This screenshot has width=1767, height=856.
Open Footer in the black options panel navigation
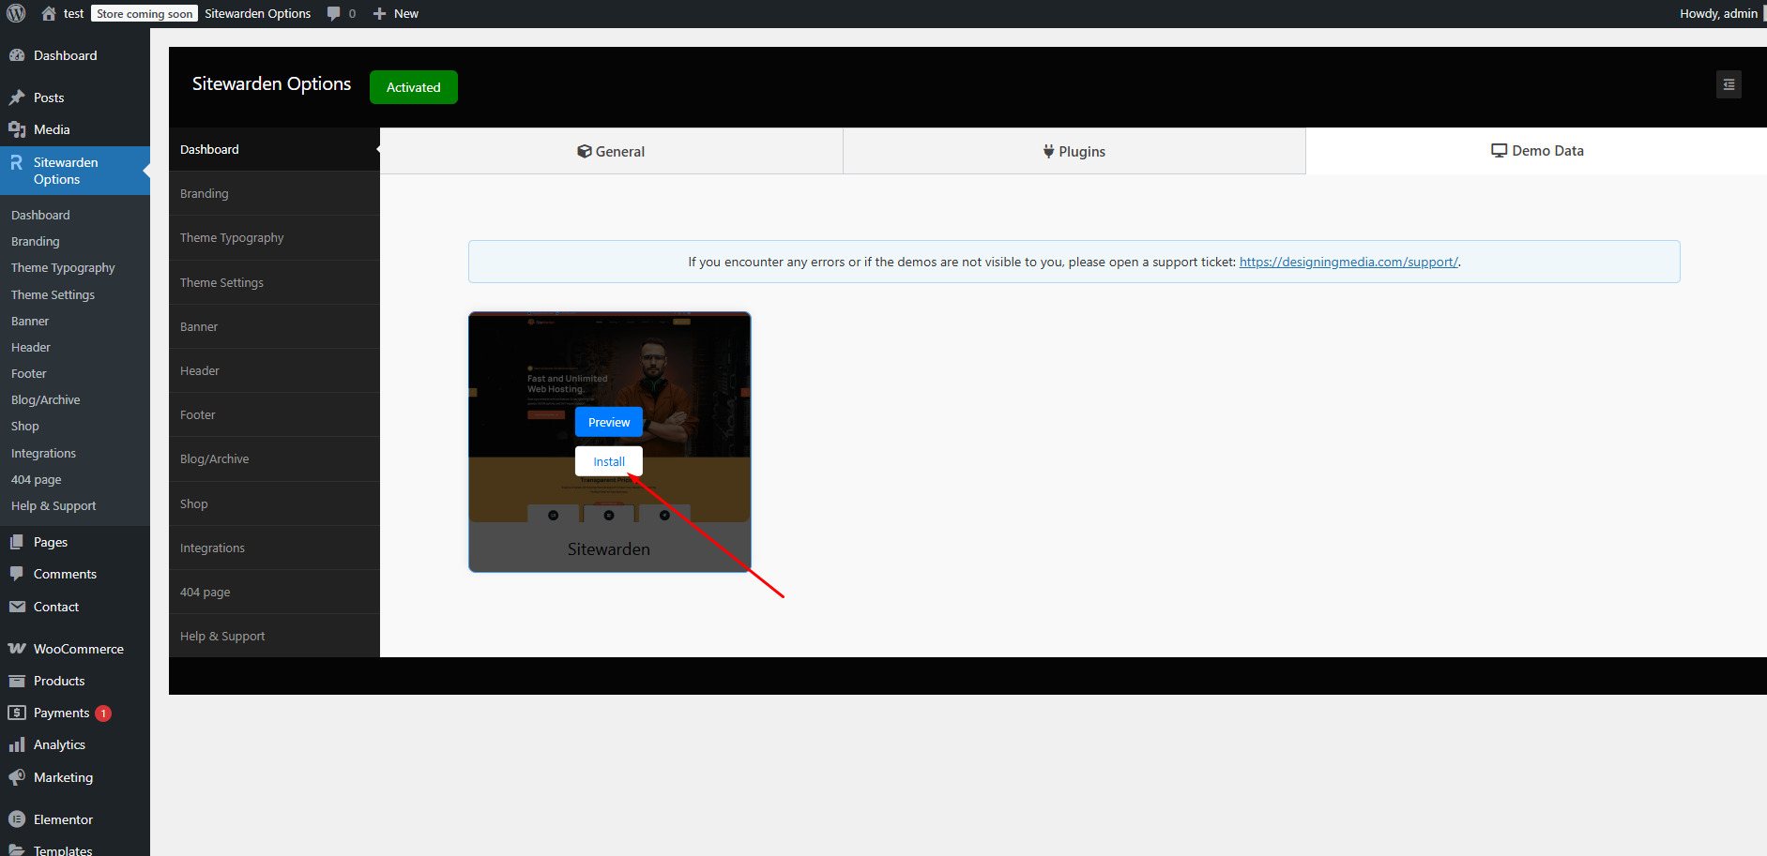tap(274, 414)
